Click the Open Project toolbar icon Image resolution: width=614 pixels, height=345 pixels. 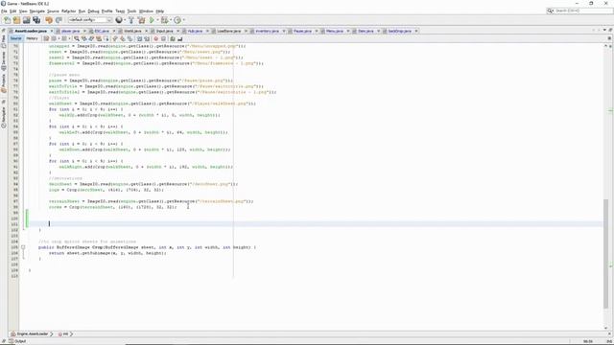coord(26,20)
